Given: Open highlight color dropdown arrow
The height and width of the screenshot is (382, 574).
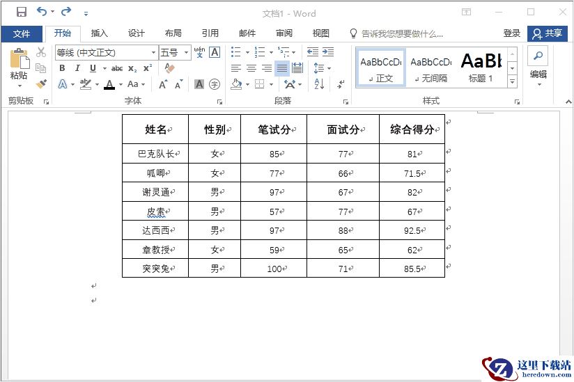Looking at the screenshot, I should pyautogui.click(x=97, y=84).
